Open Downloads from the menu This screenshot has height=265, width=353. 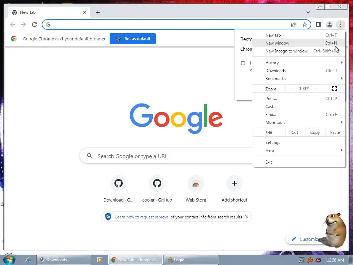(299, 70)
